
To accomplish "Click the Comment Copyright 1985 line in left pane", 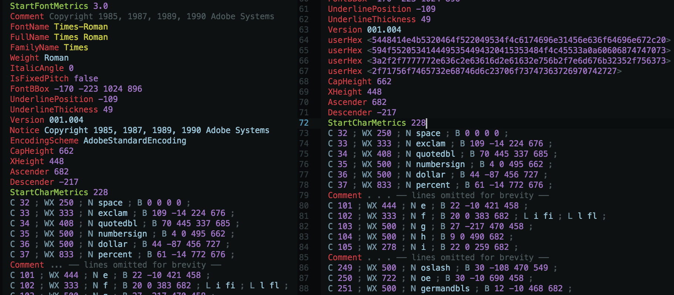I will pos(142,16).
